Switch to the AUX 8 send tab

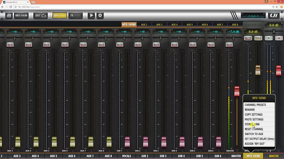235,24
